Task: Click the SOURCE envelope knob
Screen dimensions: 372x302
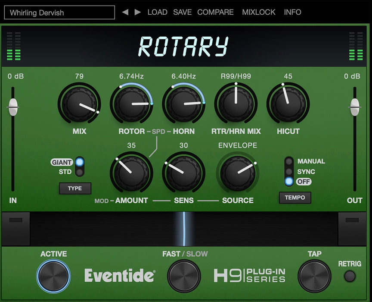Action: (x=238, y=173)
